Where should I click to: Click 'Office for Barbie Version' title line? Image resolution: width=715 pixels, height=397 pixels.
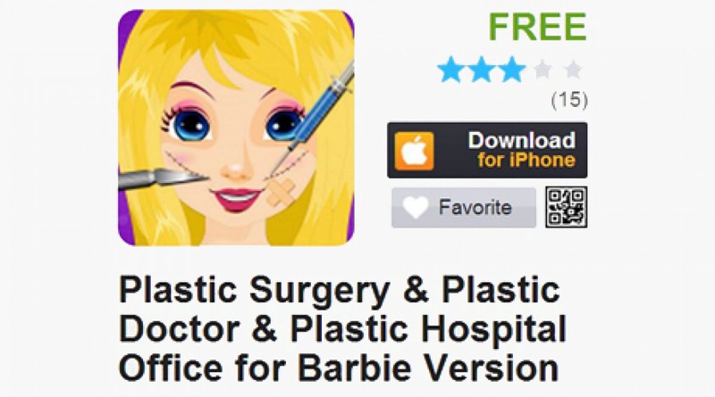click(x=339, y=367)
